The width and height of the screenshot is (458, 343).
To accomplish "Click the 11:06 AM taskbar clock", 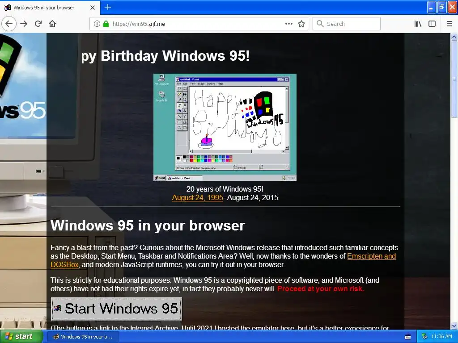I will 441,336.
